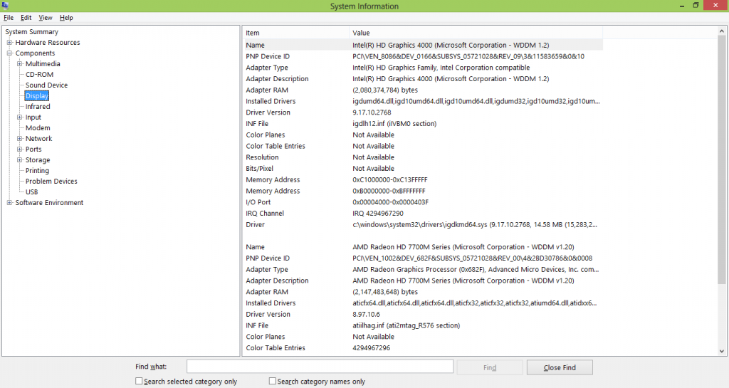
Task: Expand the Input node
Action: tap(19, 117)
